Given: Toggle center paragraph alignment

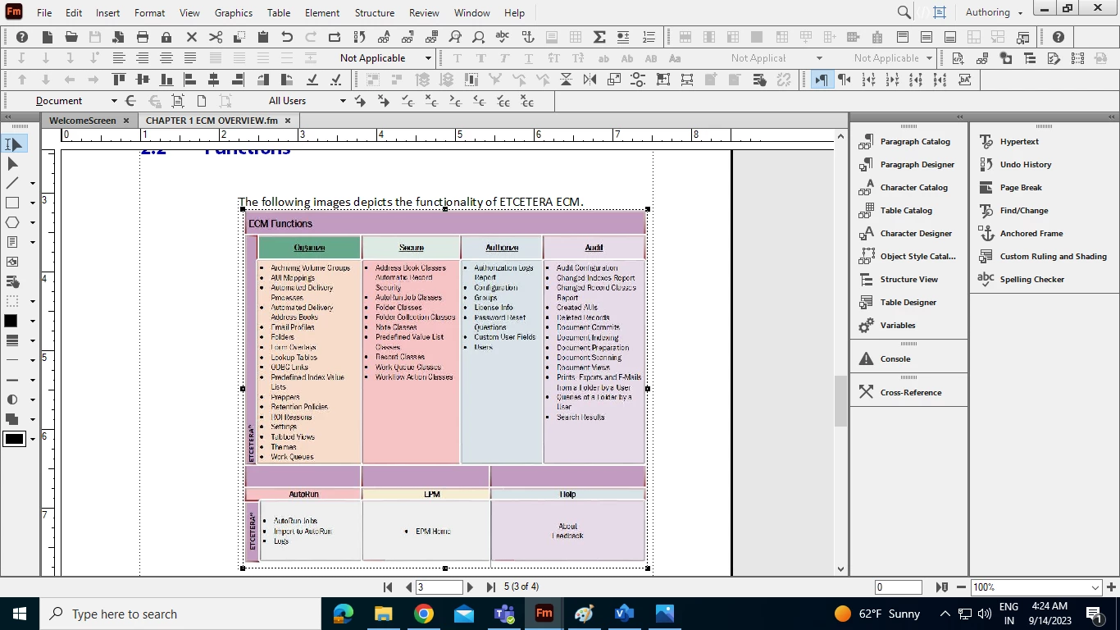Looking at the screenshot, I should 143,58.
